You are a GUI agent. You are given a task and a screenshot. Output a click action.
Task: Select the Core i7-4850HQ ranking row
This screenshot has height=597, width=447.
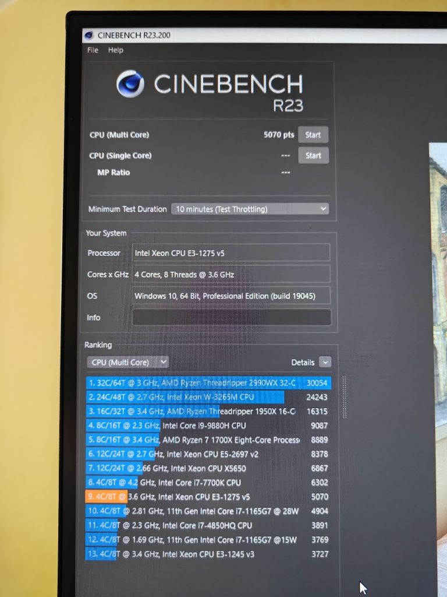(x=208, y=525)
